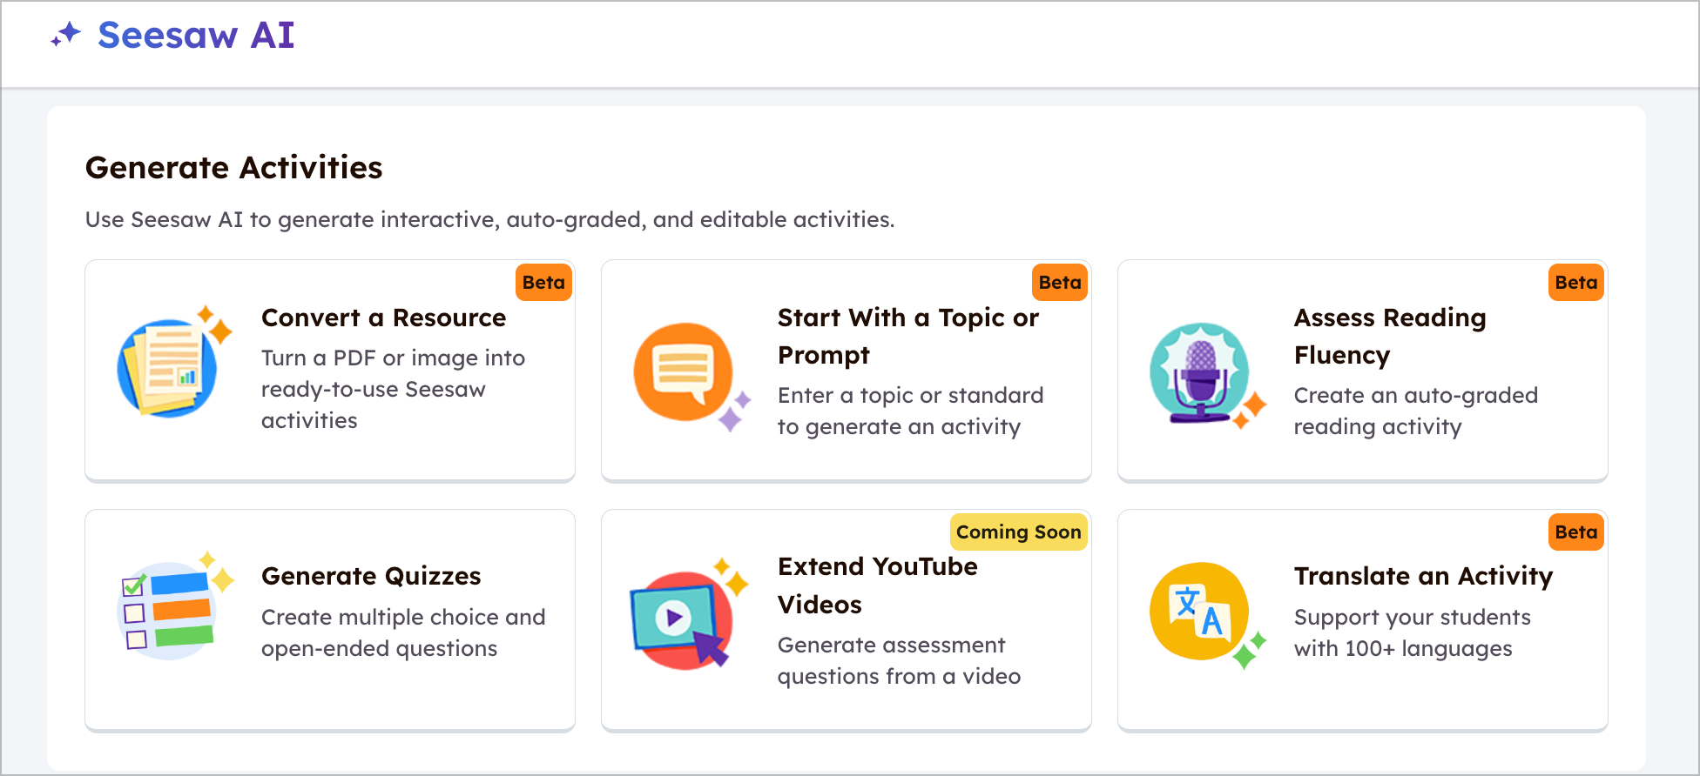Screen dimensions: 1700x776
Task: Select the orange chat bubble prompt icon
Action: click(x=685, y=371)
